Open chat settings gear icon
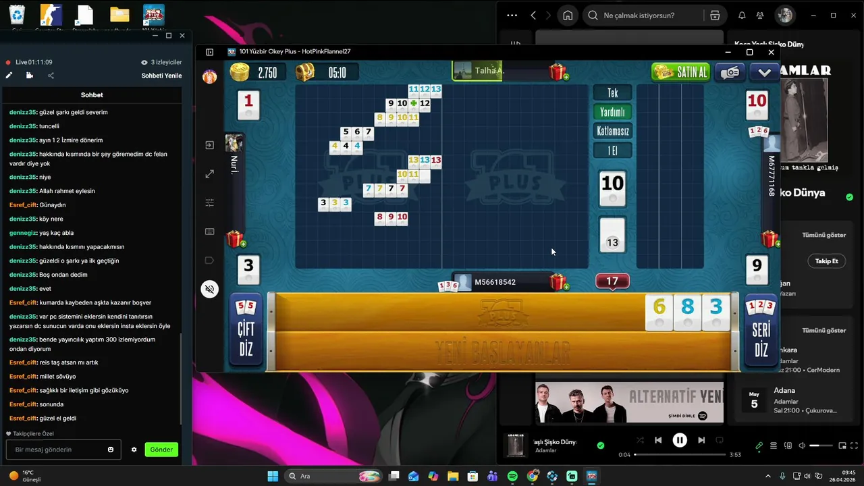864x486 pixels. pyautogui.click(x=134, y=450)
